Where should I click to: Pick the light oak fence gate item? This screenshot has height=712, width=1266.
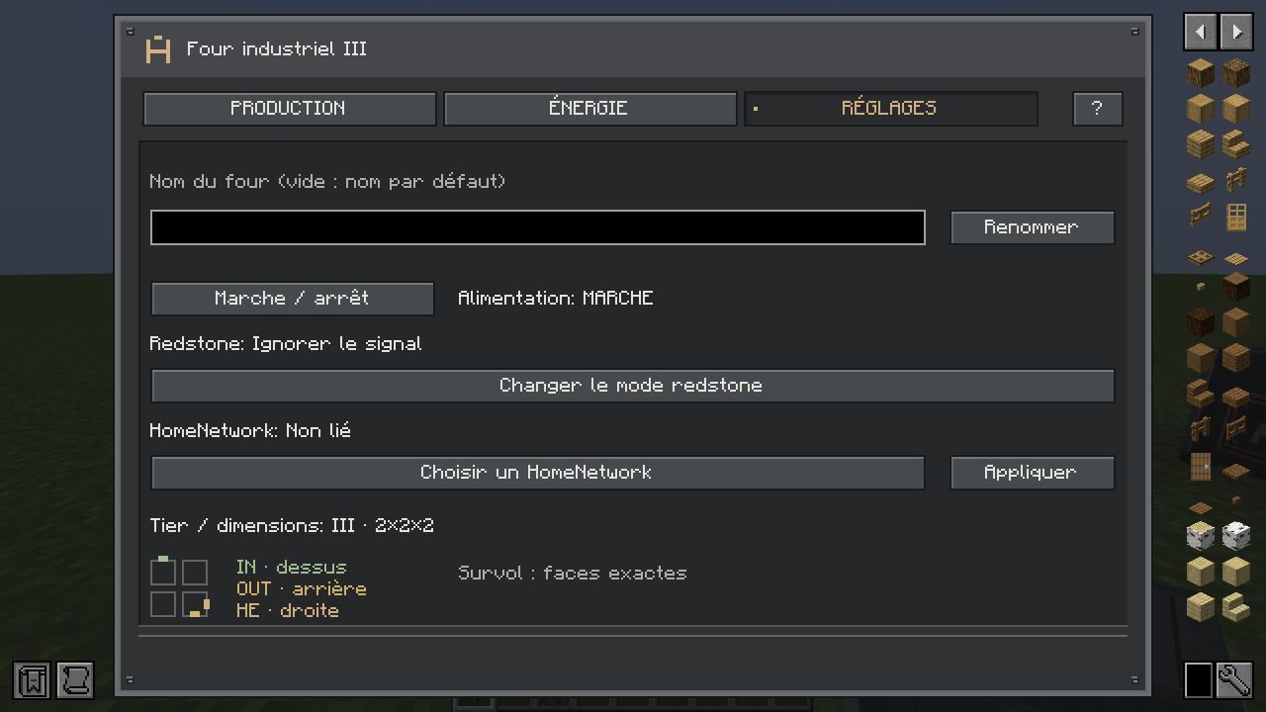tap(1200, 217)
